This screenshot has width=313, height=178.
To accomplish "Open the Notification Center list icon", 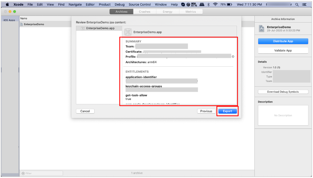I will coord(304,4).
